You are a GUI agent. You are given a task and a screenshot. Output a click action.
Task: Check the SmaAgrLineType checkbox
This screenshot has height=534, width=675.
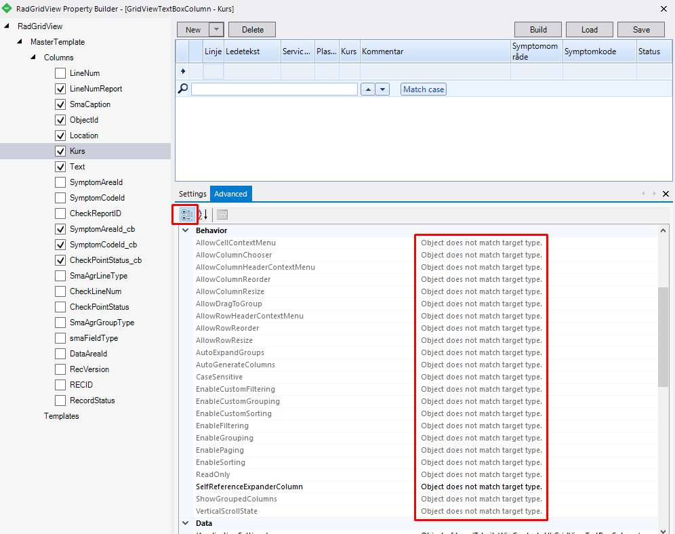[x=60, y=276]
